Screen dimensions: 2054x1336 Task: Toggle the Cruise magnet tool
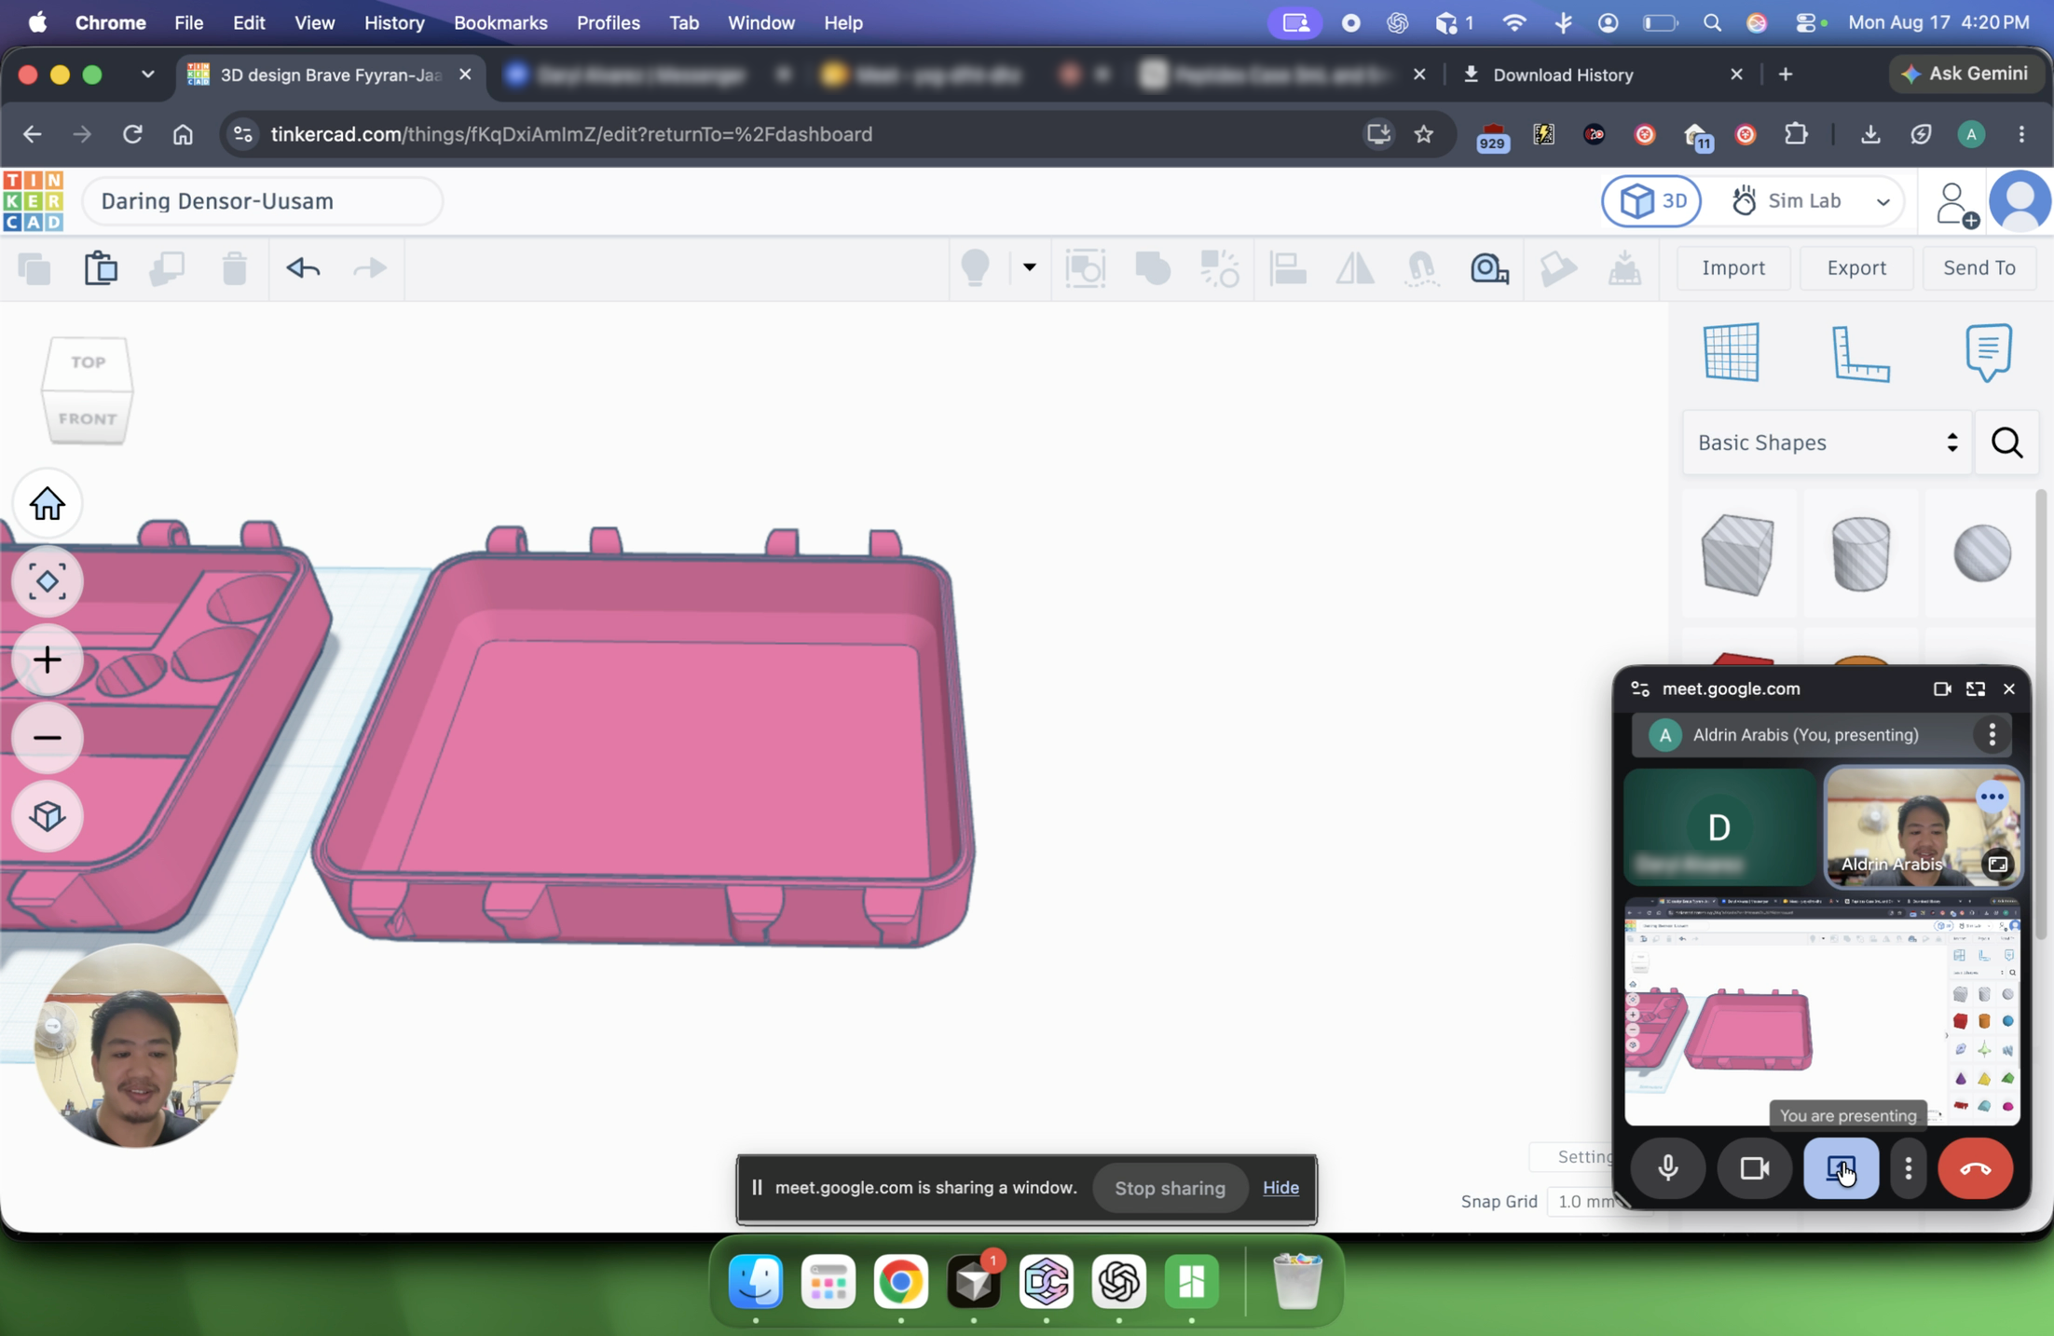coord(1421,268)
